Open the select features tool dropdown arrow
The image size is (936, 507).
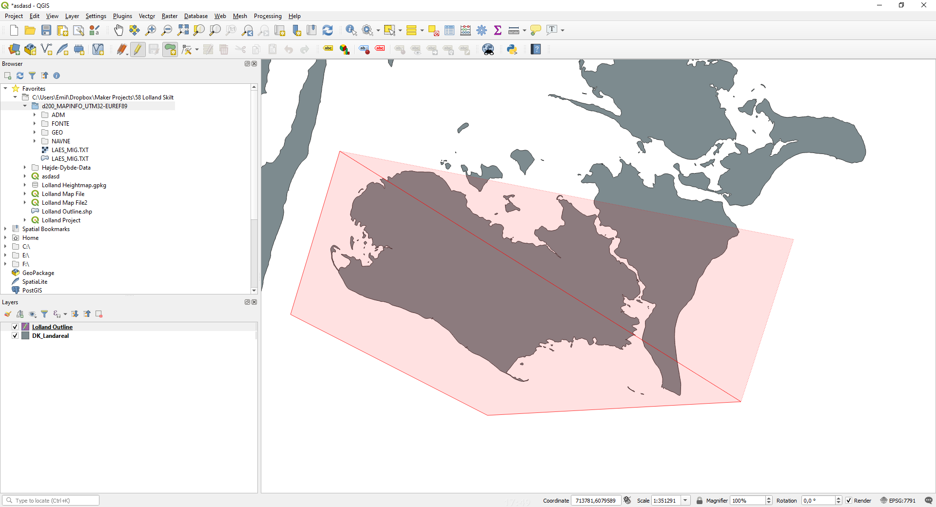(x=400, y=30)
